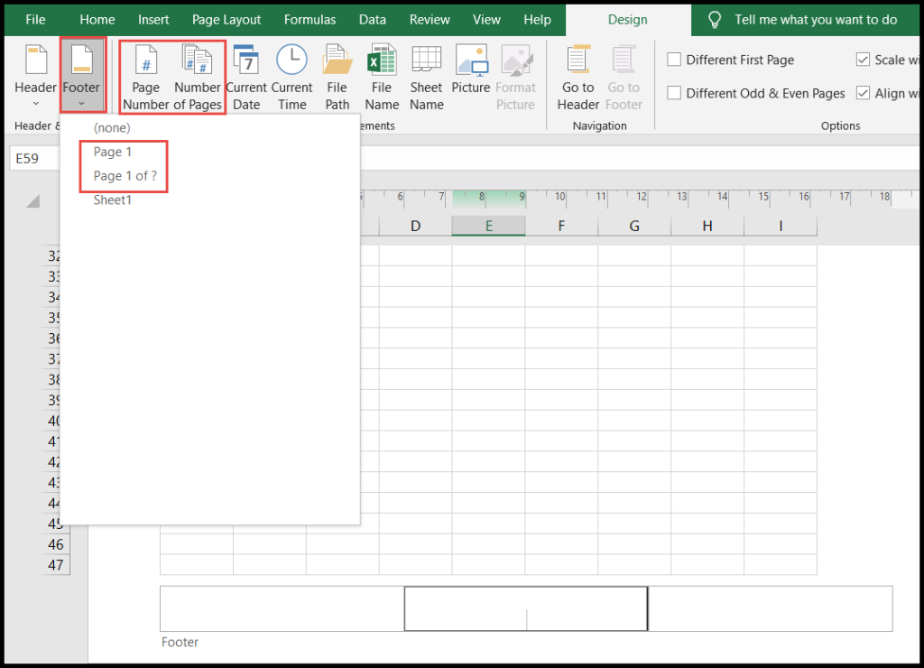Image resolution: width=924 pixels, height=668 pixels.
Task: Open the Formulas ribbon tab
Action: 310,19
